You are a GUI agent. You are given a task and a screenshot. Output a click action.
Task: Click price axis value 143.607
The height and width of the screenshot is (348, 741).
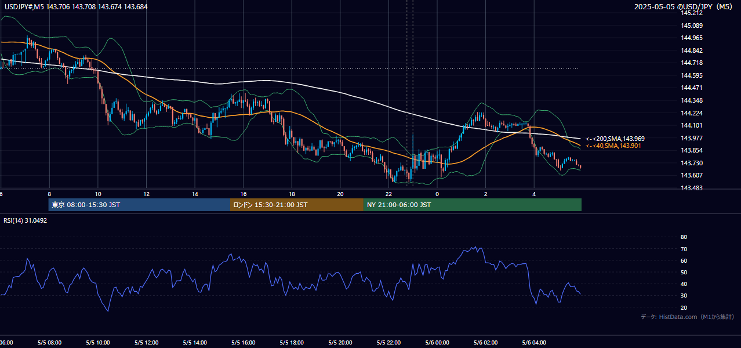pos(691,175)
